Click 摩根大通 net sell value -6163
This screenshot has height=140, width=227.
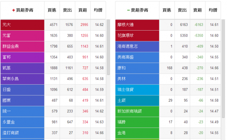[x=199, y=25]
